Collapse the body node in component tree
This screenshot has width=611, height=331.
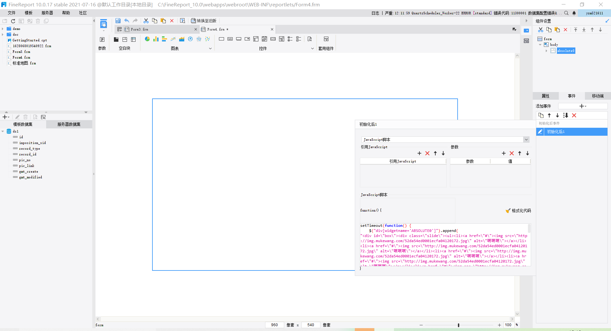coord(540,45)
